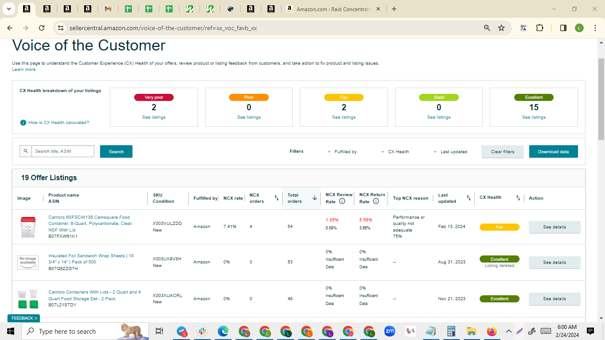This screenshot has height=340, width=605.
Task: Open the Insulated Foil Sandwich Wrap Sheets link
Action: click(91, 259)
